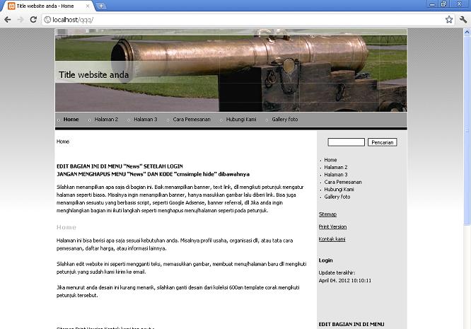471x329 pixels.
Task: Close the 'Title website anda - Home' tab
Action: point(88,6)
